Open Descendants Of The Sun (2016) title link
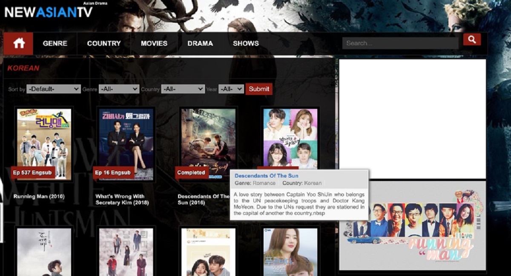511x276 pixels. click(x=203, y=200)
